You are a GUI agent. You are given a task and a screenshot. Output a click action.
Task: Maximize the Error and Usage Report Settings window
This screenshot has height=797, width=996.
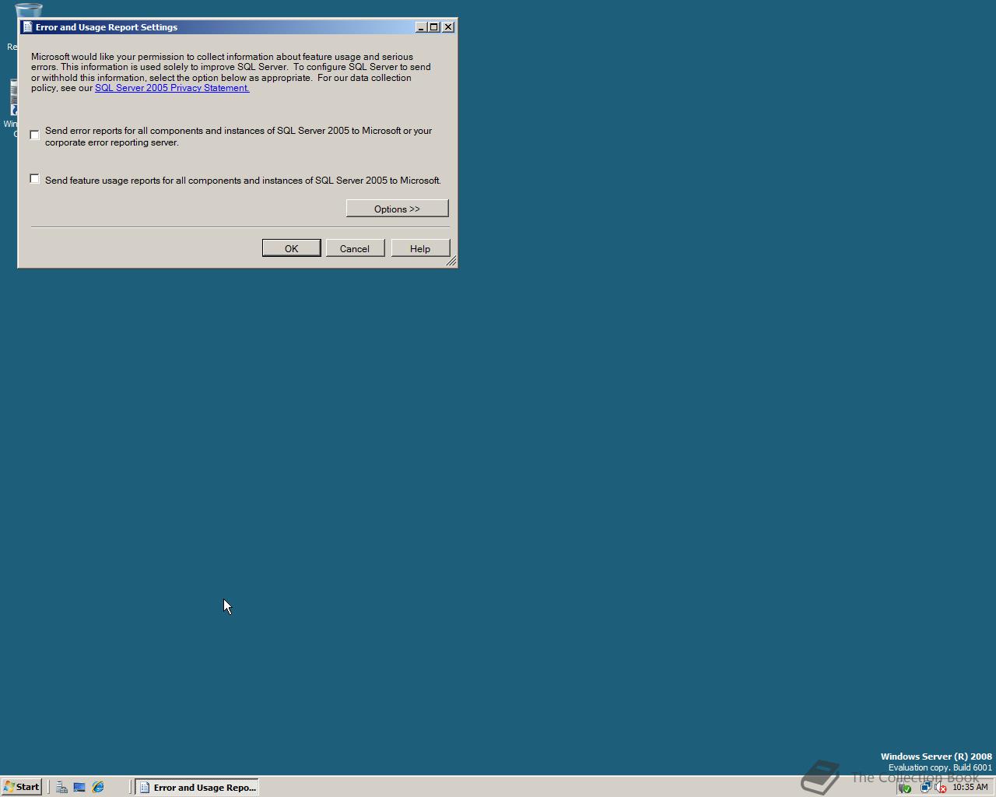(x=434, y=27)
